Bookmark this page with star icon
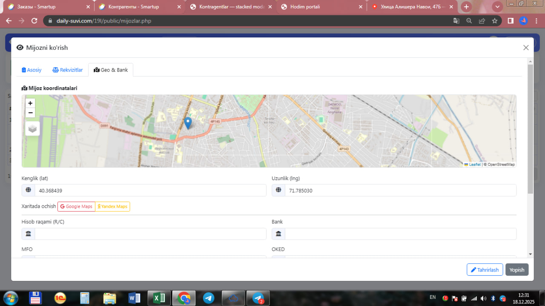Viewport: 545px width, 306px height. tap(494, 20)
